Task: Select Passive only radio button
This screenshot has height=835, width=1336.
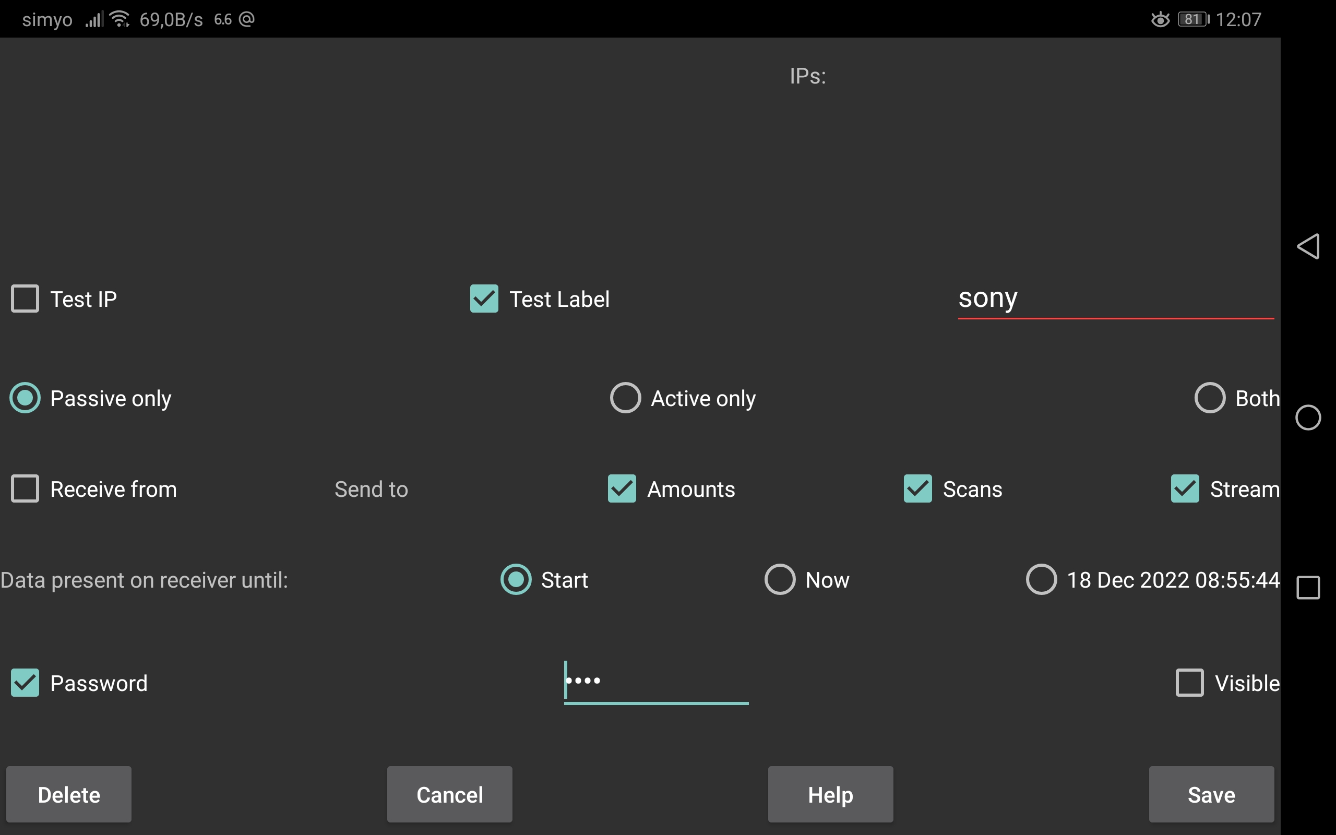Action: 24,397
